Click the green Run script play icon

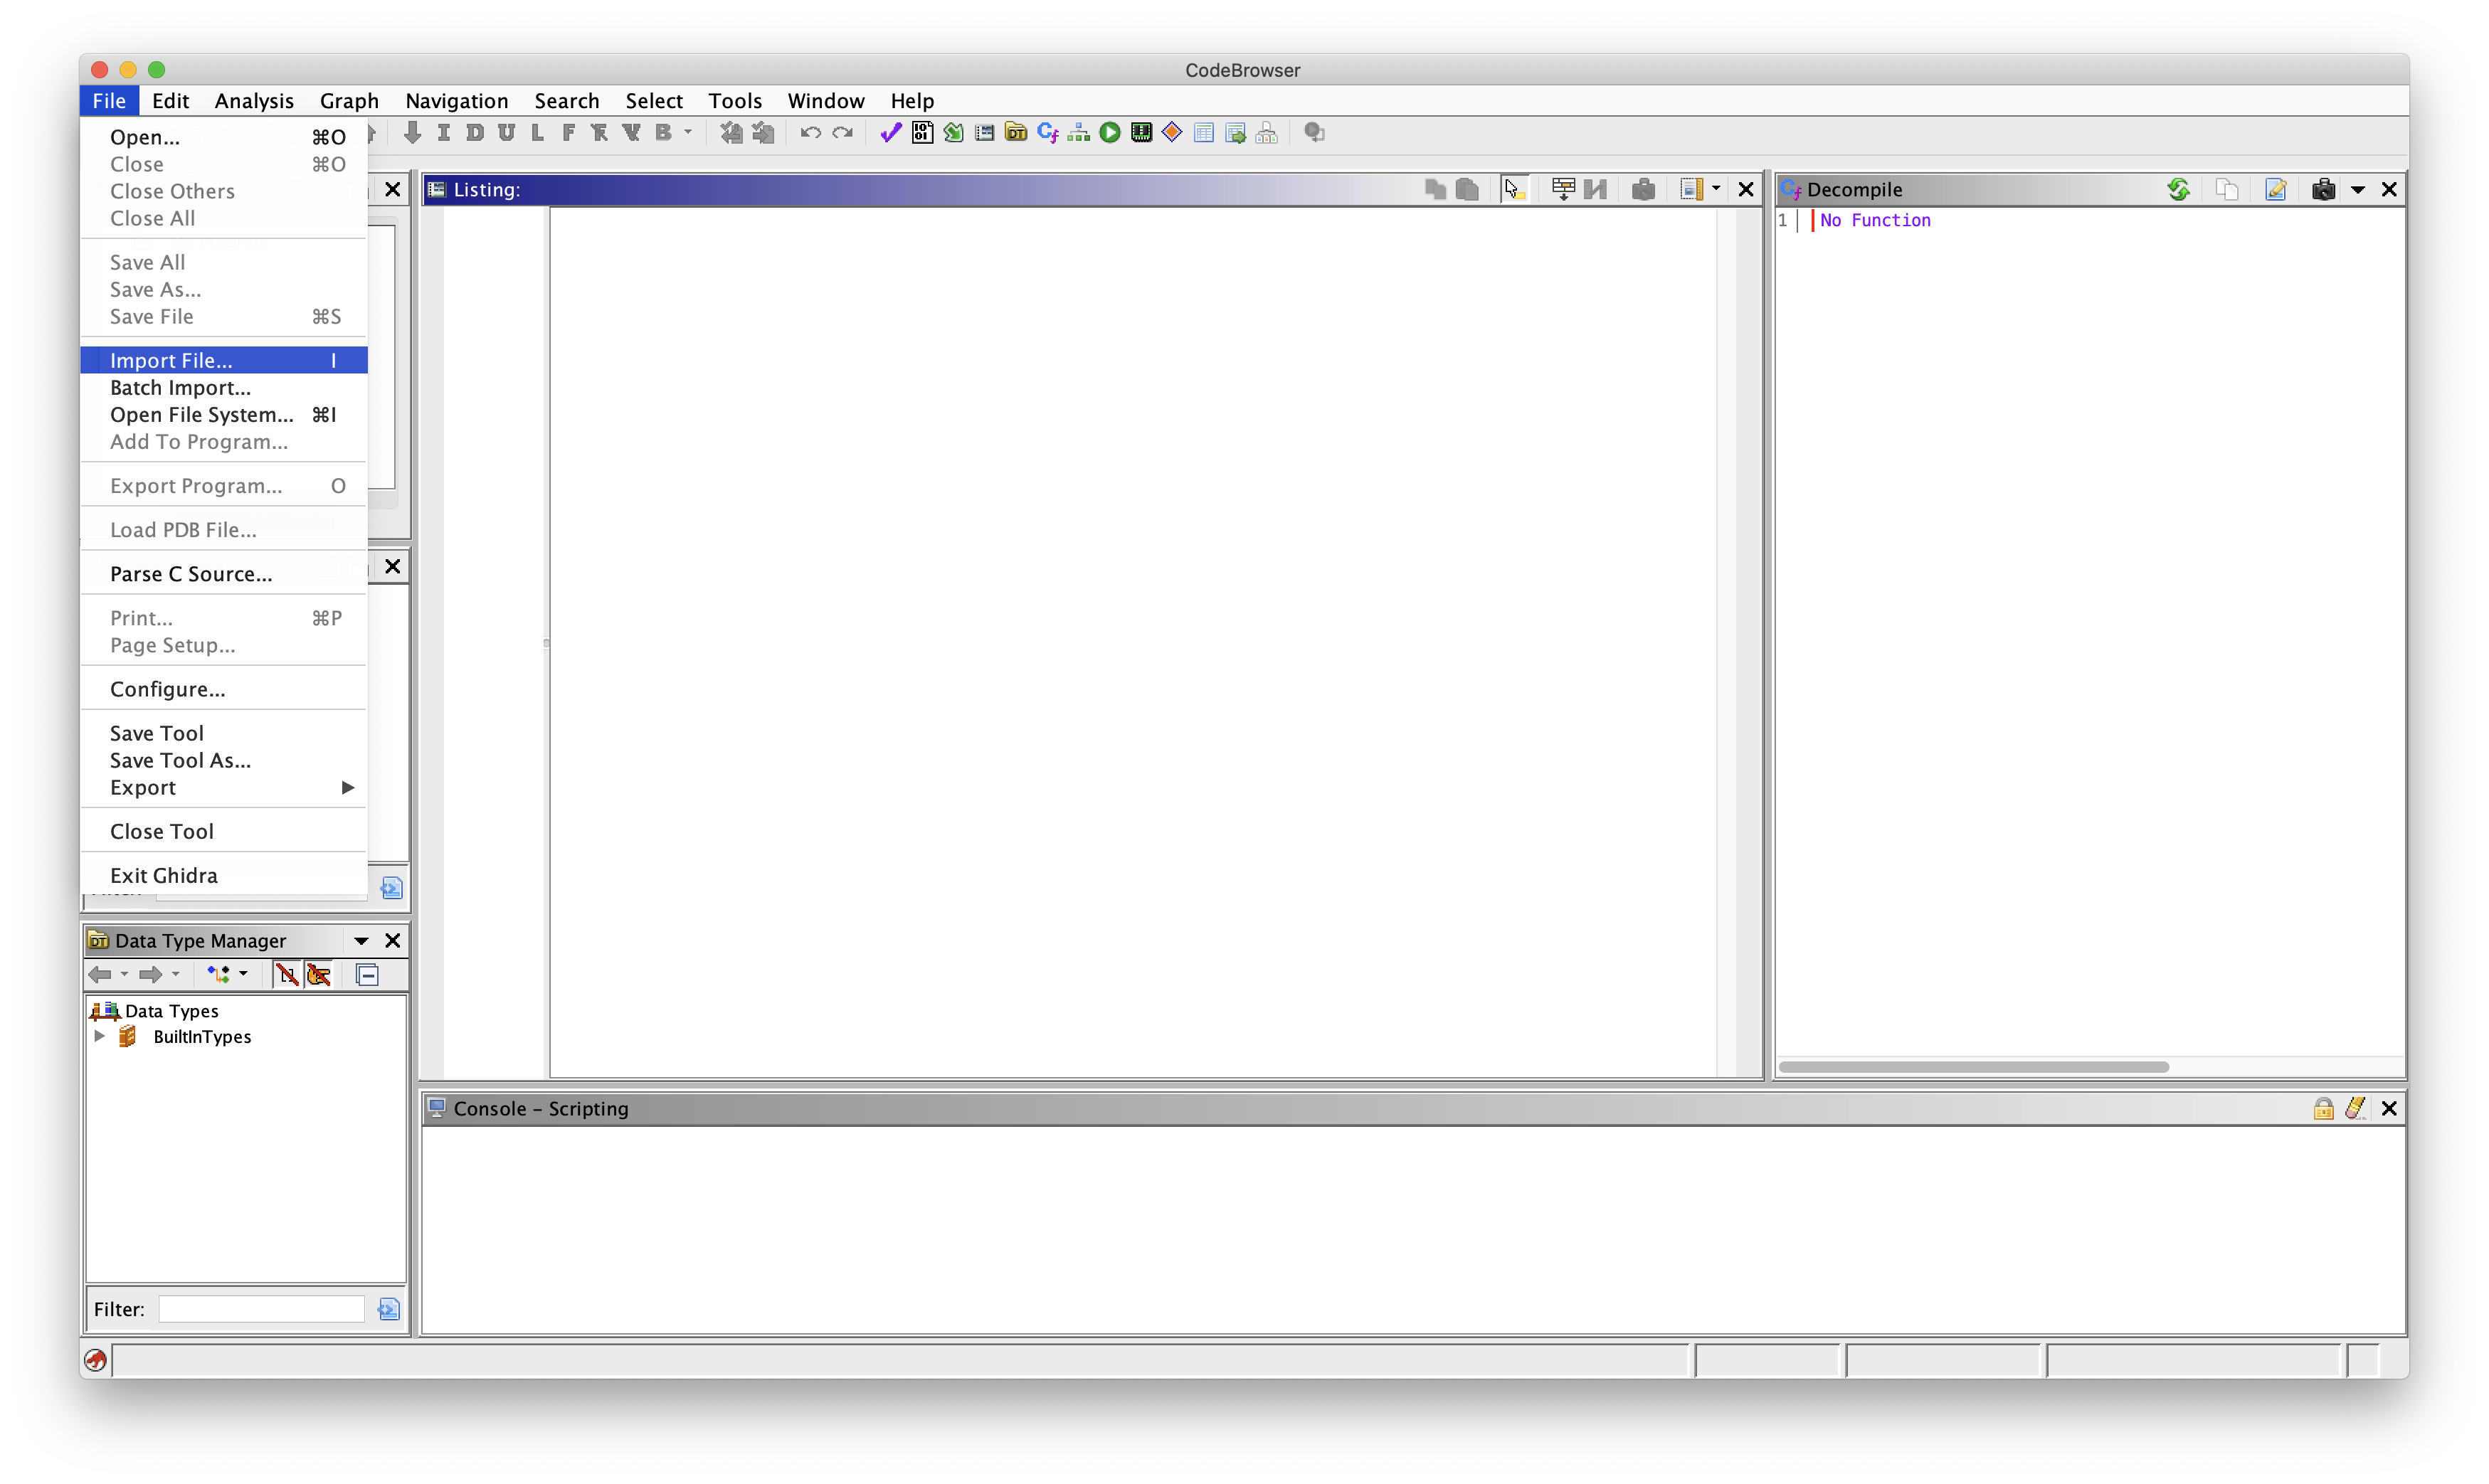click(1110, 133)
